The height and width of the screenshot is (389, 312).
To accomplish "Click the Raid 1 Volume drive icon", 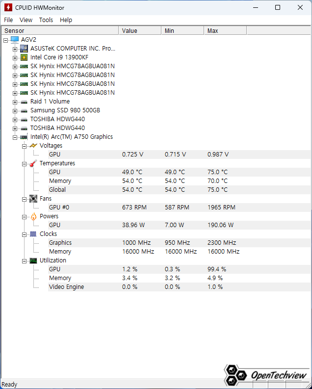I will point(24,102).
